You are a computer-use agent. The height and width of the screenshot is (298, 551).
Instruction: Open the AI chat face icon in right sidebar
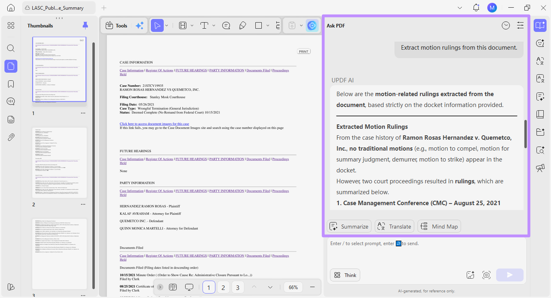(540, 43)
